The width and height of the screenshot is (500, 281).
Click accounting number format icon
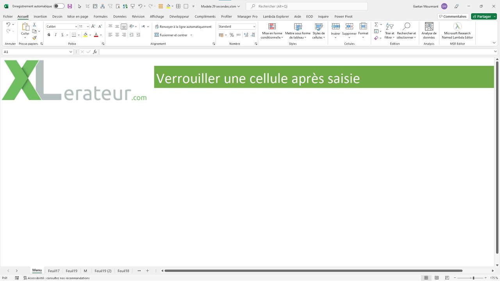[x=221, y=35]
